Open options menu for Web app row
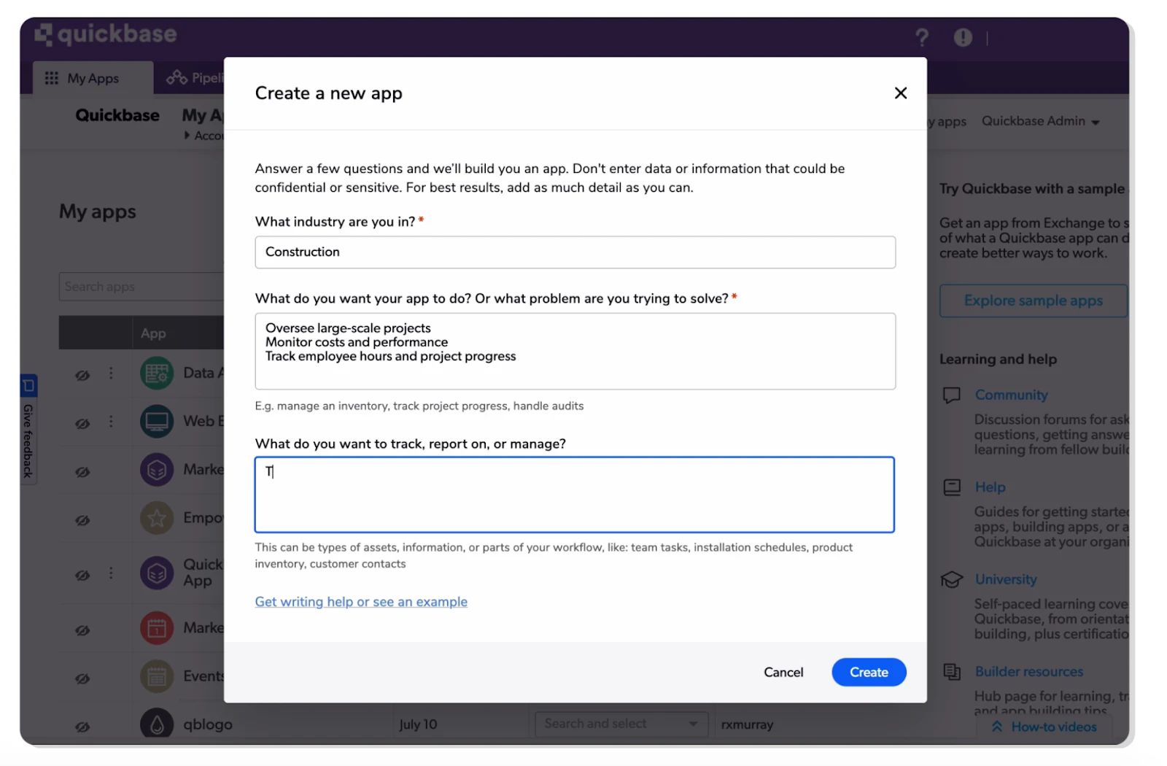1167x766 pixels. pyautogui.click(x=111, y=422)
